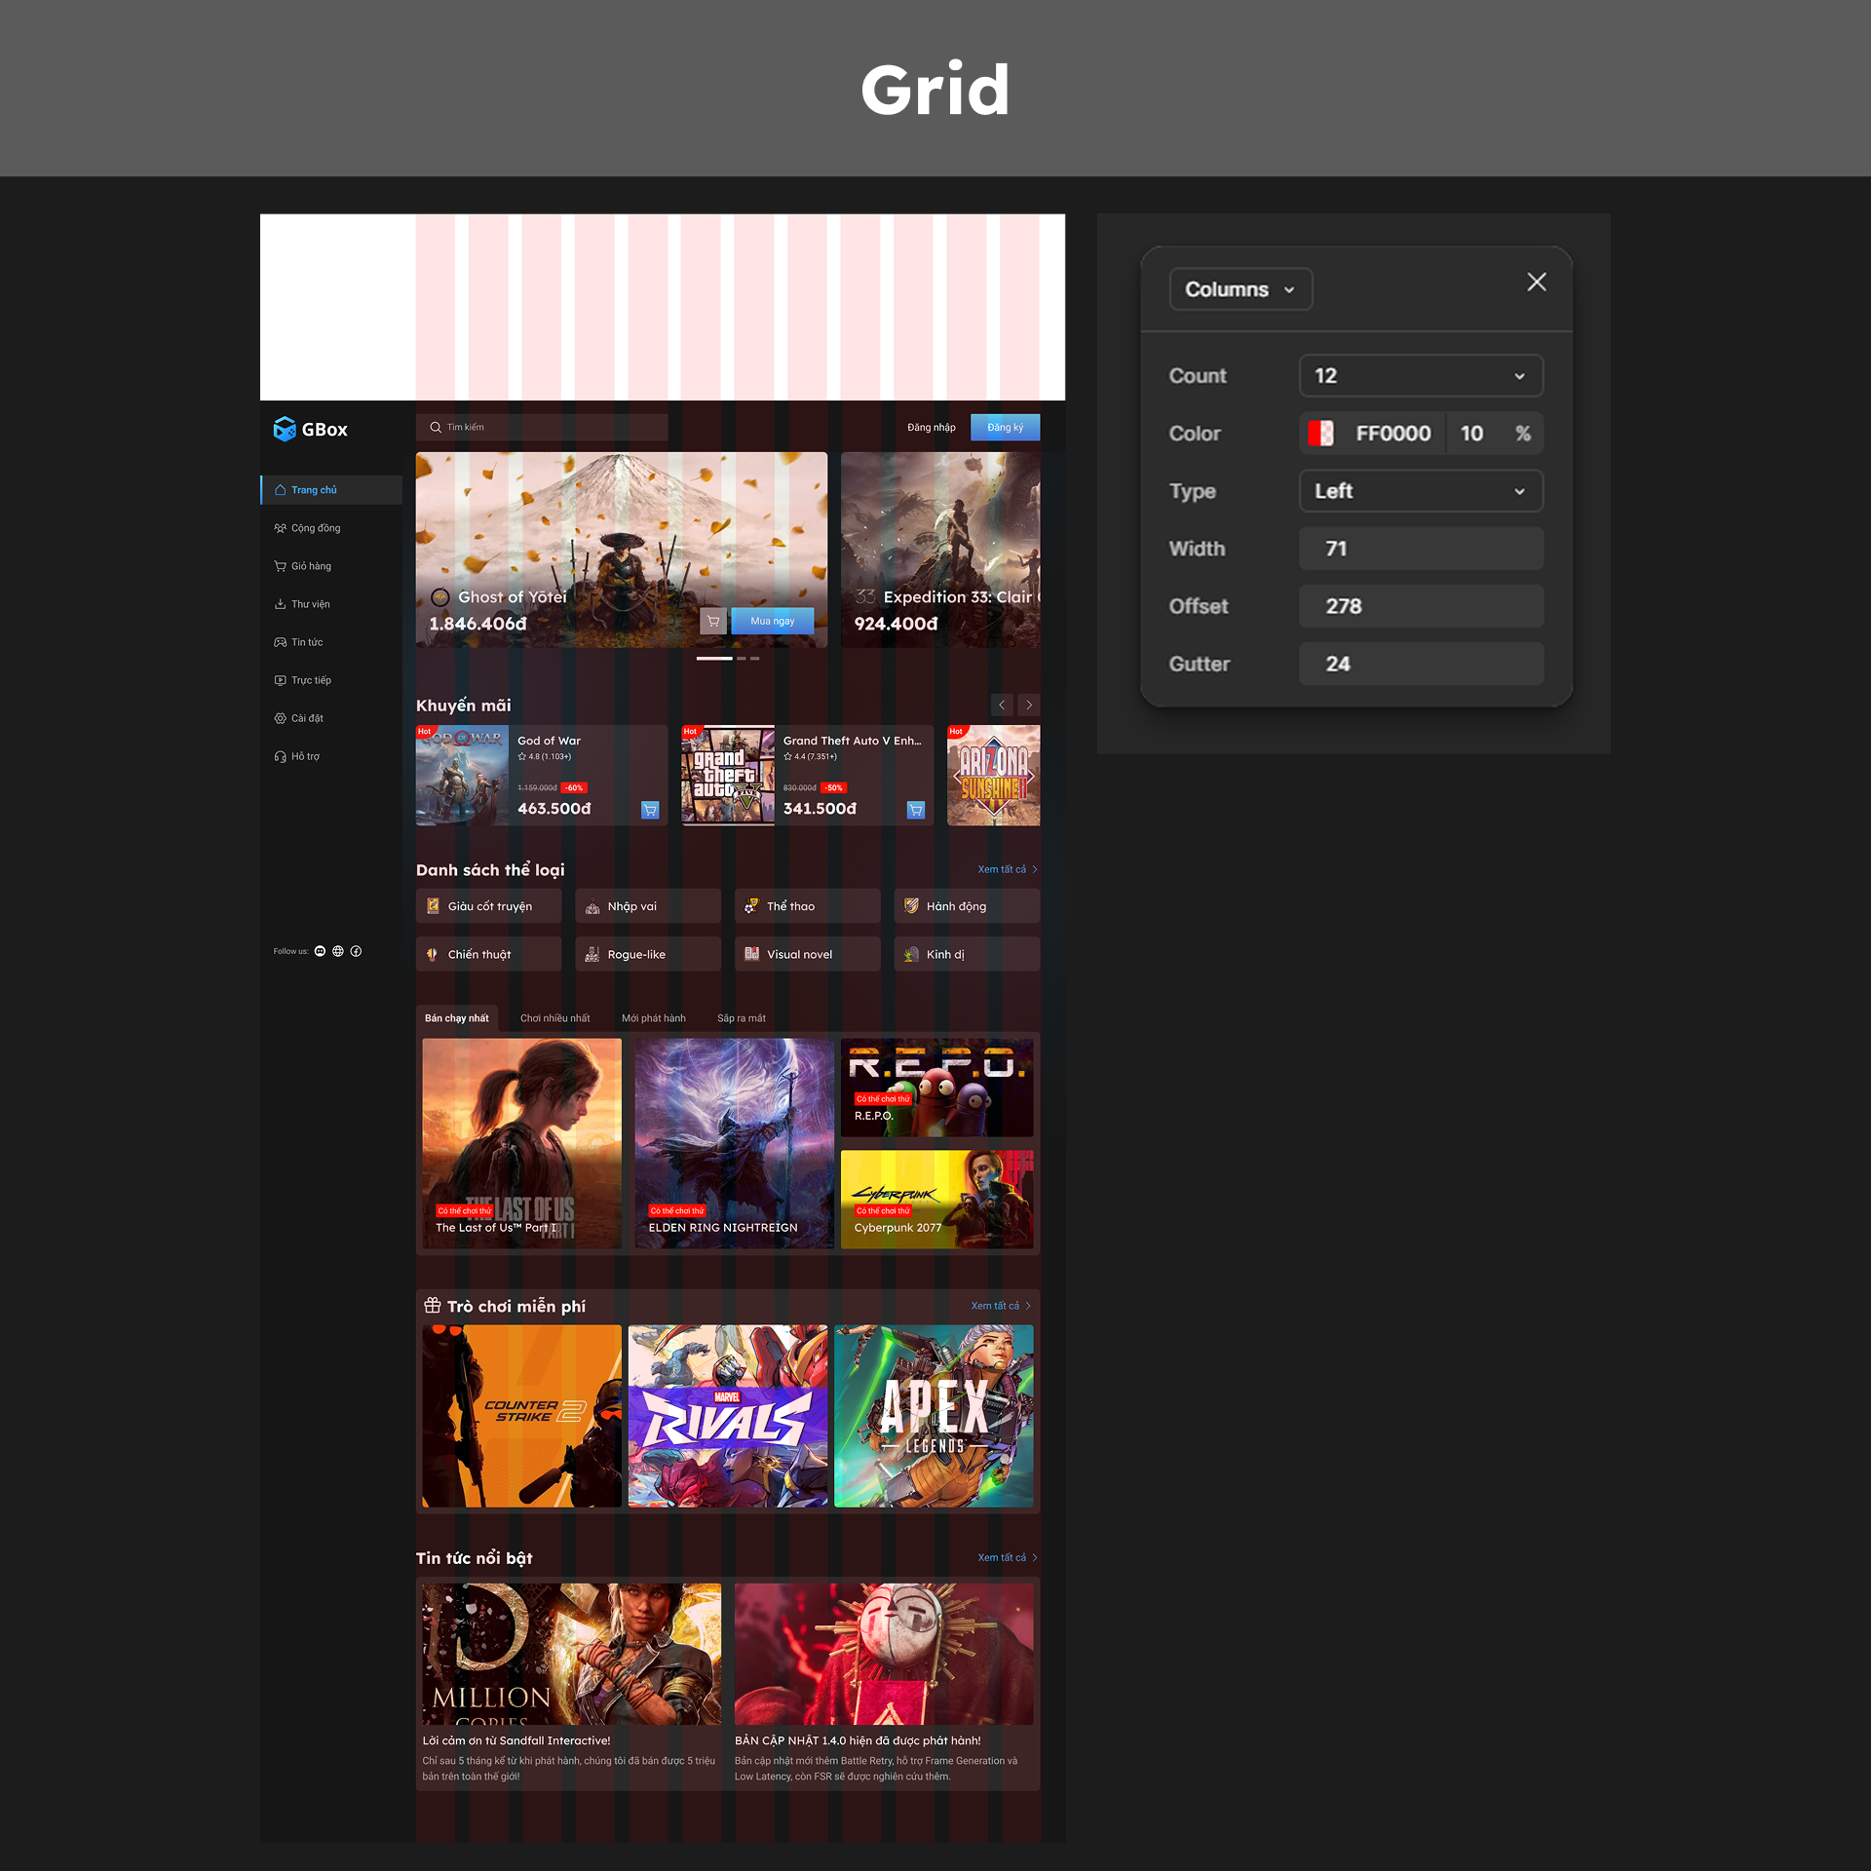This screenshot has height=1871, width=1871.
Task: Click the Visual novel genre icon
Action: click(751, 955)
